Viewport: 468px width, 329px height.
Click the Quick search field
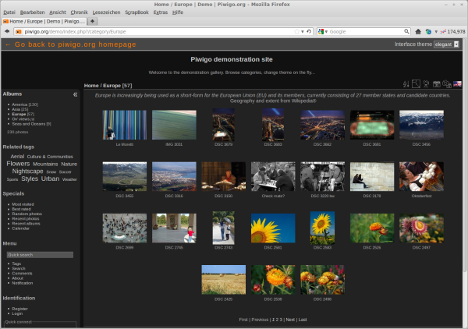(x=39, y=255)
